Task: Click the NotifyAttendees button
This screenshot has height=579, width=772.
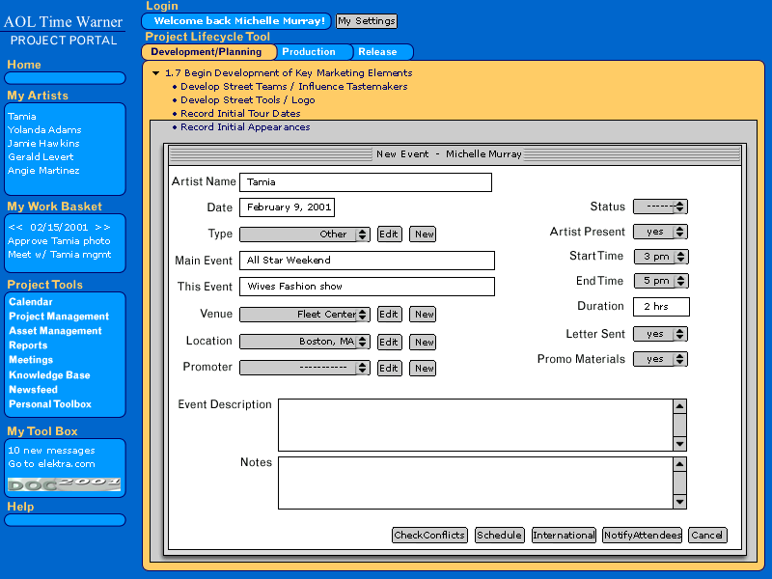Action: tap(643, 536)
